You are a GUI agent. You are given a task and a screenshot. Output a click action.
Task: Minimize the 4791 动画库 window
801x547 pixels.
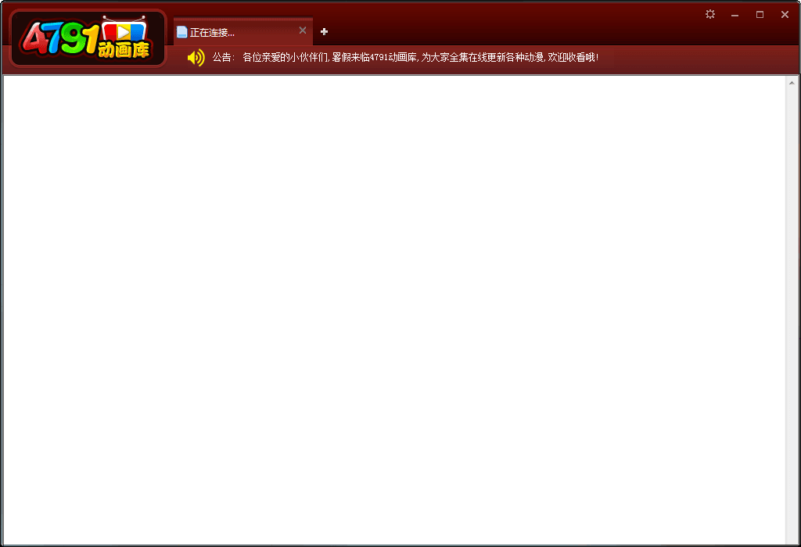point(735,15)
